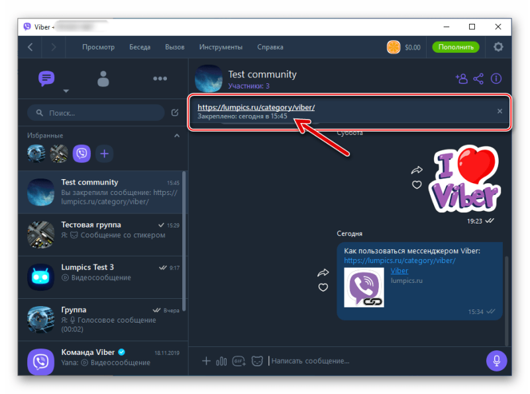Click the add participant icon
This screenshot has height=394, width=530.
click(x=461, y=79)
